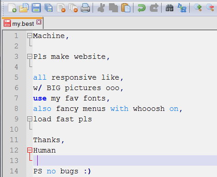Open a file with the folder icon

24,8
